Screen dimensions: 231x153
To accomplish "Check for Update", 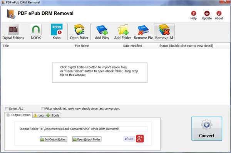I will pyautogui.click(x=207, y=15).
